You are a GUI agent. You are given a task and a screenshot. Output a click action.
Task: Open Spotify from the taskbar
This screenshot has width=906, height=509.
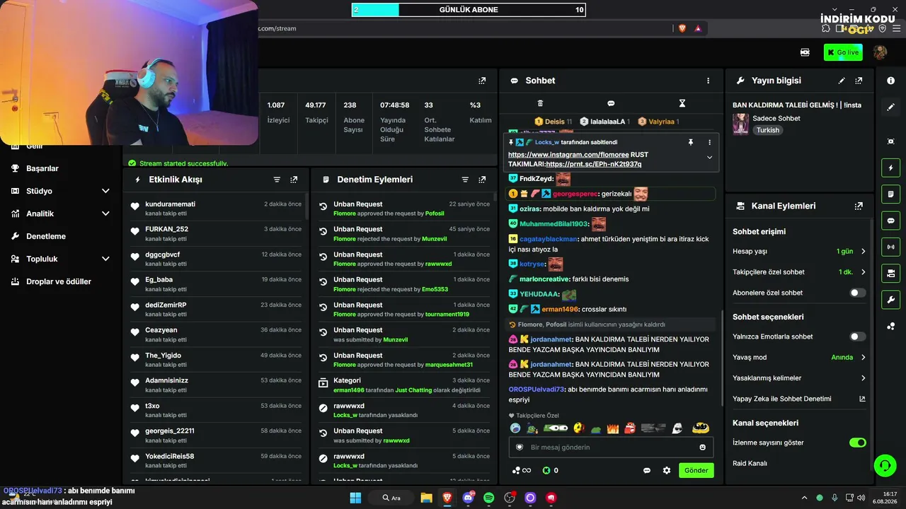(488, 498)
